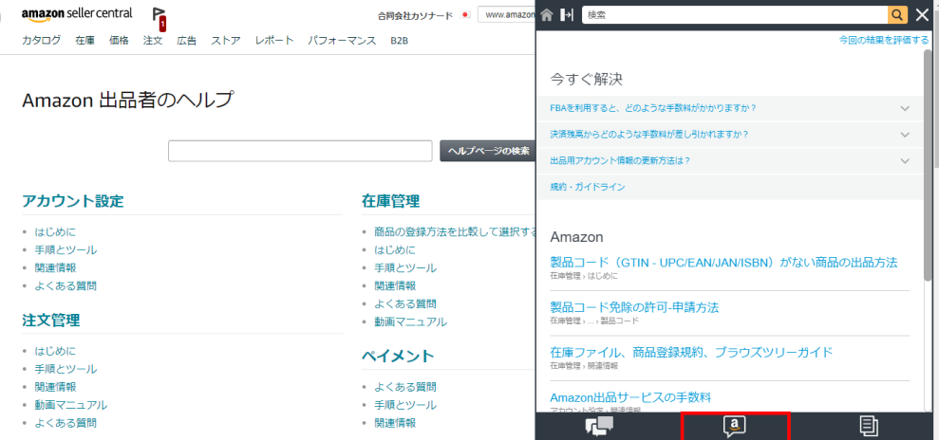Open the カタログ menu
This screenshot has height=440, width=939.
[42, 41]
